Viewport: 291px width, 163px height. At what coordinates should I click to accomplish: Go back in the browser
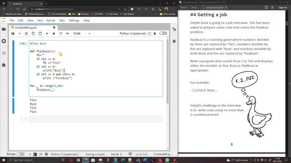point(4,9)
